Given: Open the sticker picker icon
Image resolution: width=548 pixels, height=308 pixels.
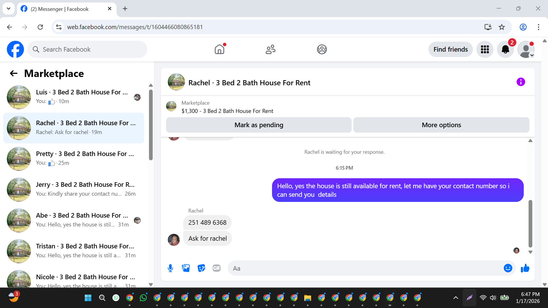Looking at the screenshot, I should coord(201,268).
